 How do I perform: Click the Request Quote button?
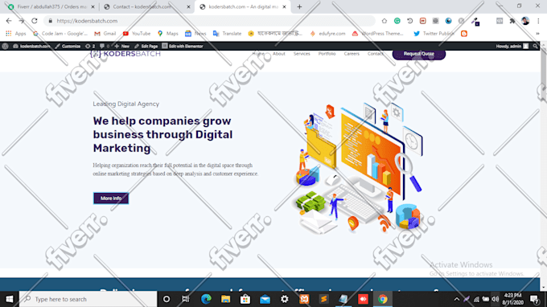(419, 54)
